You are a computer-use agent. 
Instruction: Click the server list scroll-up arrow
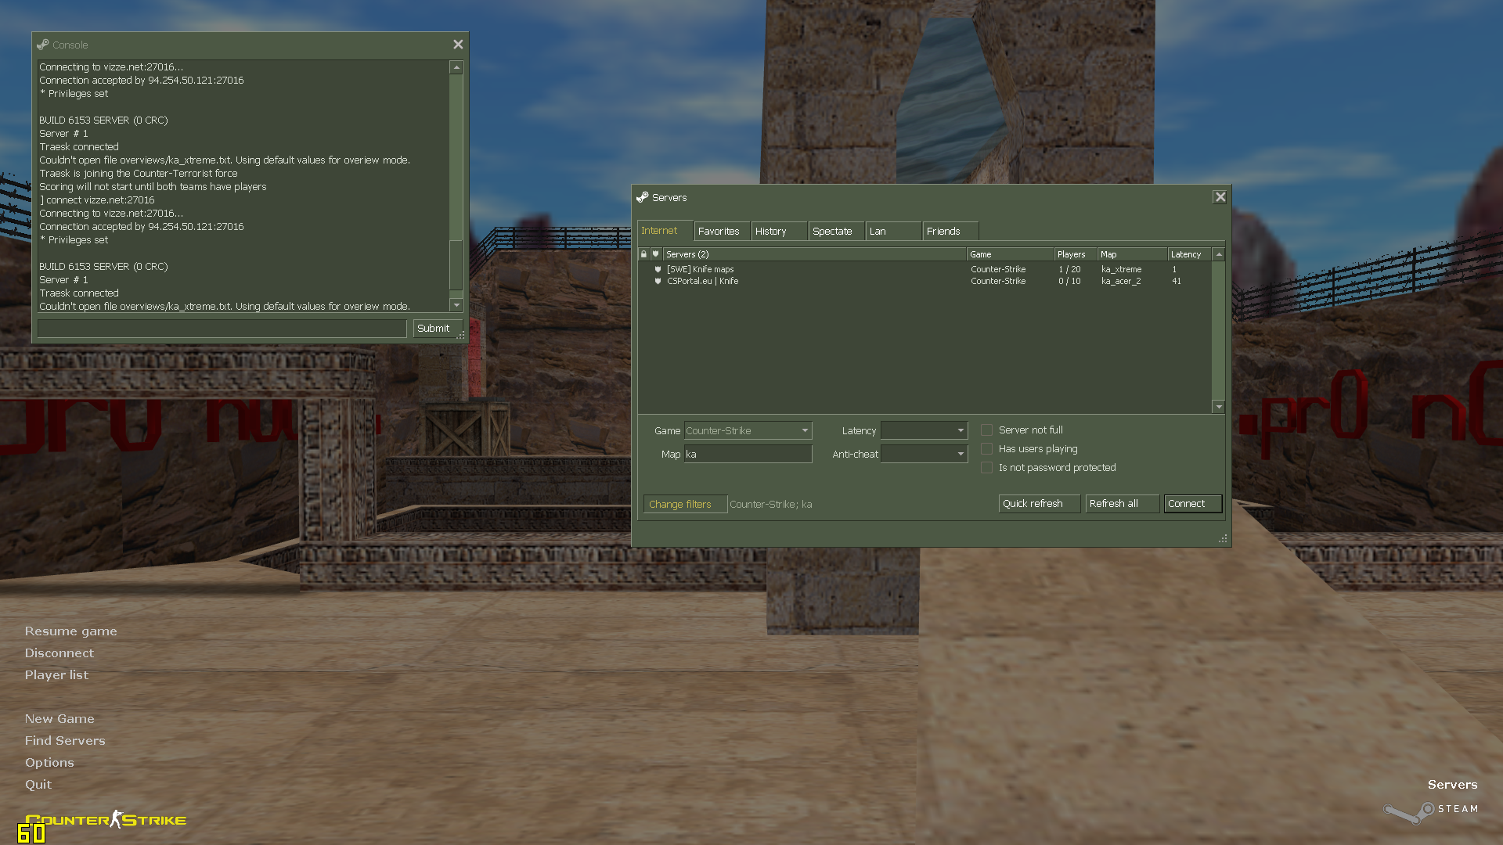1219,254
